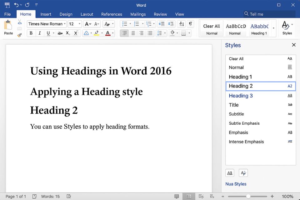Click Clear All in the Styles pane
Image resolution: width=300 pixels, height=200 pixels.
(236, 59)
